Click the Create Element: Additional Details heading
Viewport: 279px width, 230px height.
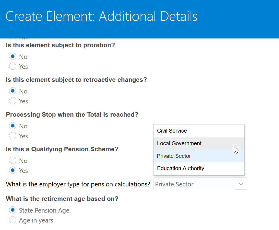tap(101, 16)
